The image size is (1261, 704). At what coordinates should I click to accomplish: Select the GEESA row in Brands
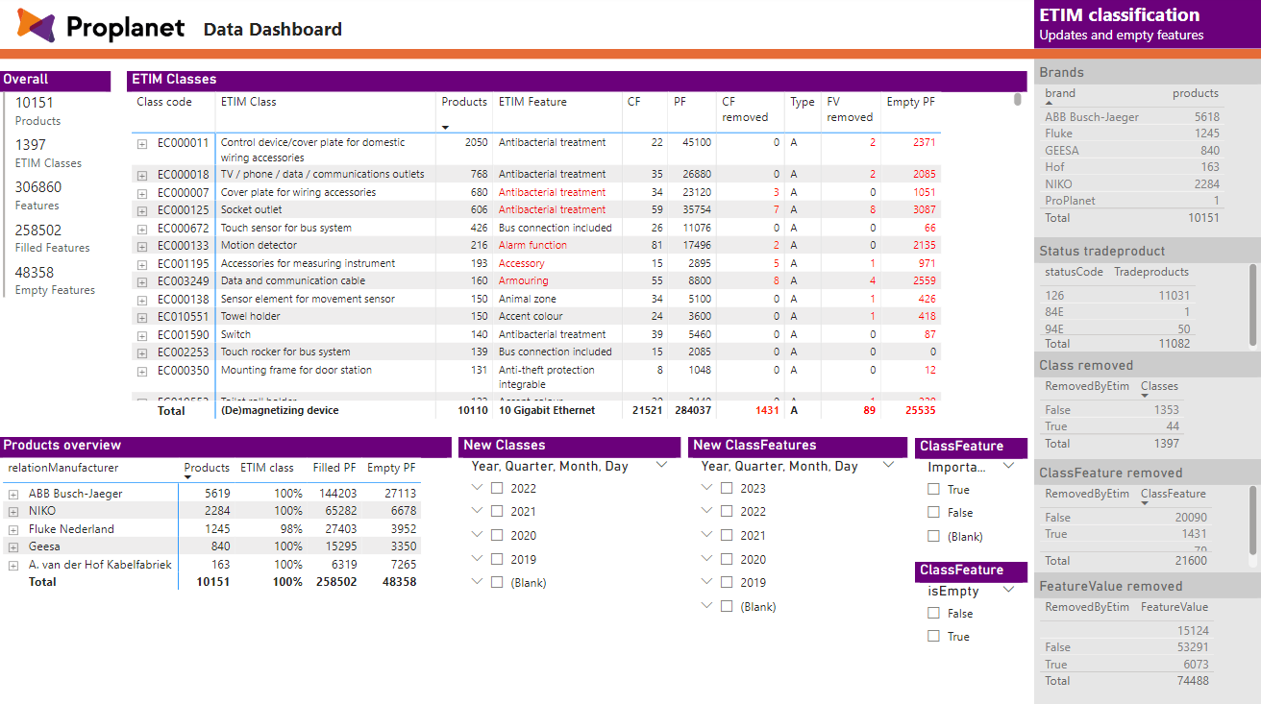pyautogui.click(x=1132, y=151)
